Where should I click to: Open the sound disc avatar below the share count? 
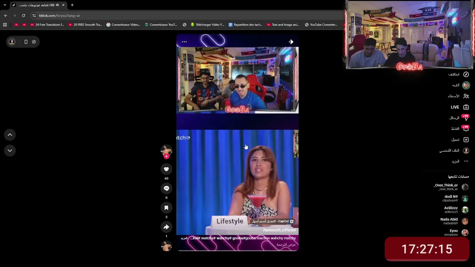click(x=166, y=246)
